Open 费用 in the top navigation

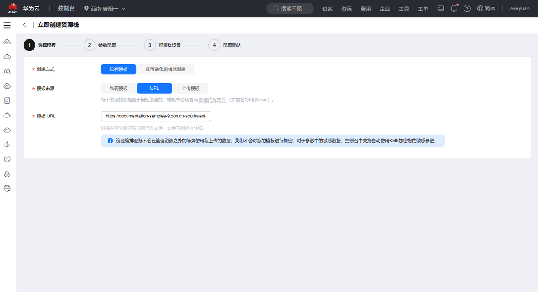coord(366,9)
